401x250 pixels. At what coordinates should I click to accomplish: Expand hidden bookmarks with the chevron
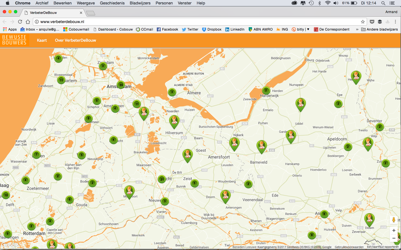357,29
